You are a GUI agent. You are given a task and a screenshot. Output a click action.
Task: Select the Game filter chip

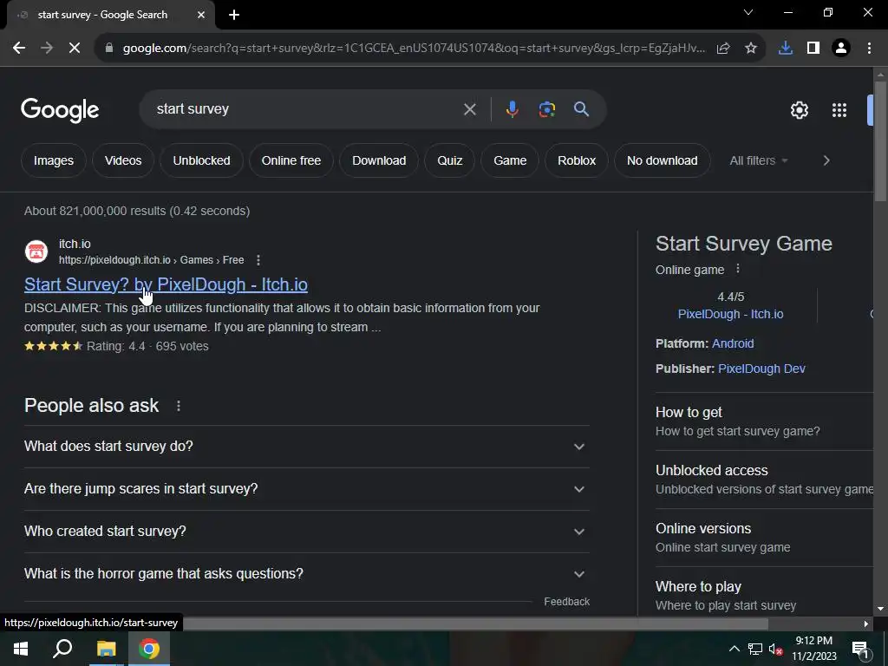point(510,160)
